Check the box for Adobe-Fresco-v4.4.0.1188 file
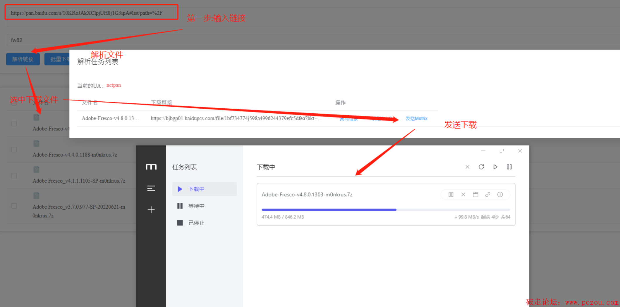The image size is (620, 307). (x=14, y=150)
